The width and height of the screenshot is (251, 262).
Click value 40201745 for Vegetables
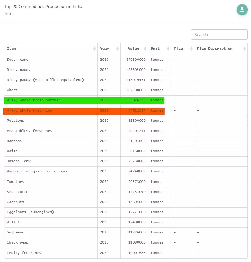point(137,131)
